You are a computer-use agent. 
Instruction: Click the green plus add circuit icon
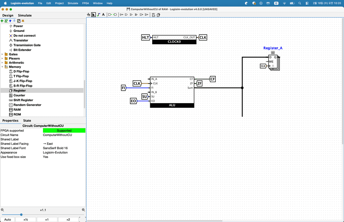pos(2,21)
